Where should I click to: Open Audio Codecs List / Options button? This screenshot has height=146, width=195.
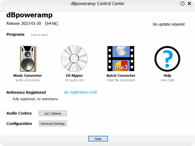coord(53,113)
